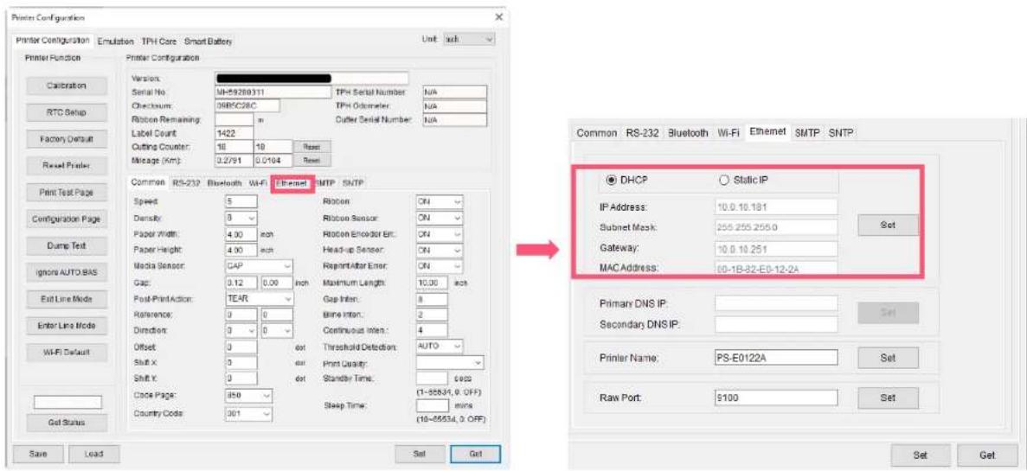Click Set beside the Raw Port field
Image resolution: width=1027 pixels, height=471 pixels.
click(888, 397)
